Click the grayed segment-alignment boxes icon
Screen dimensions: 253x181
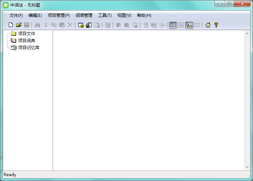(197, 25)
